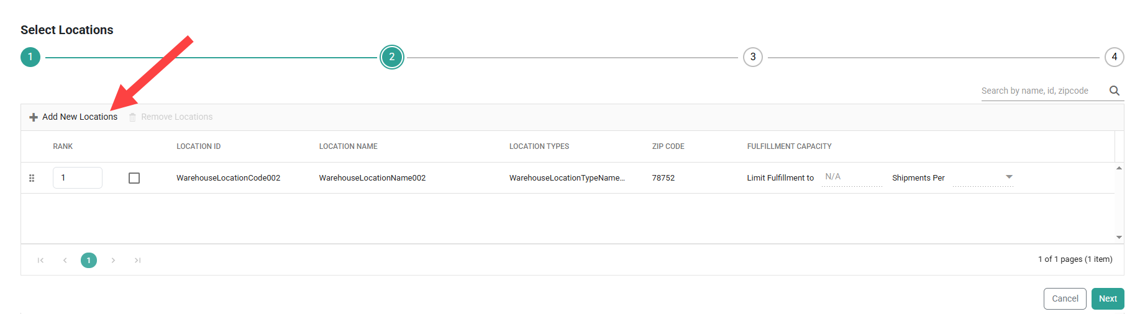Click the WarehouseLocationCode002 cell
The height and width of the screenshot is (314, 1140).
tap(229, 178)
